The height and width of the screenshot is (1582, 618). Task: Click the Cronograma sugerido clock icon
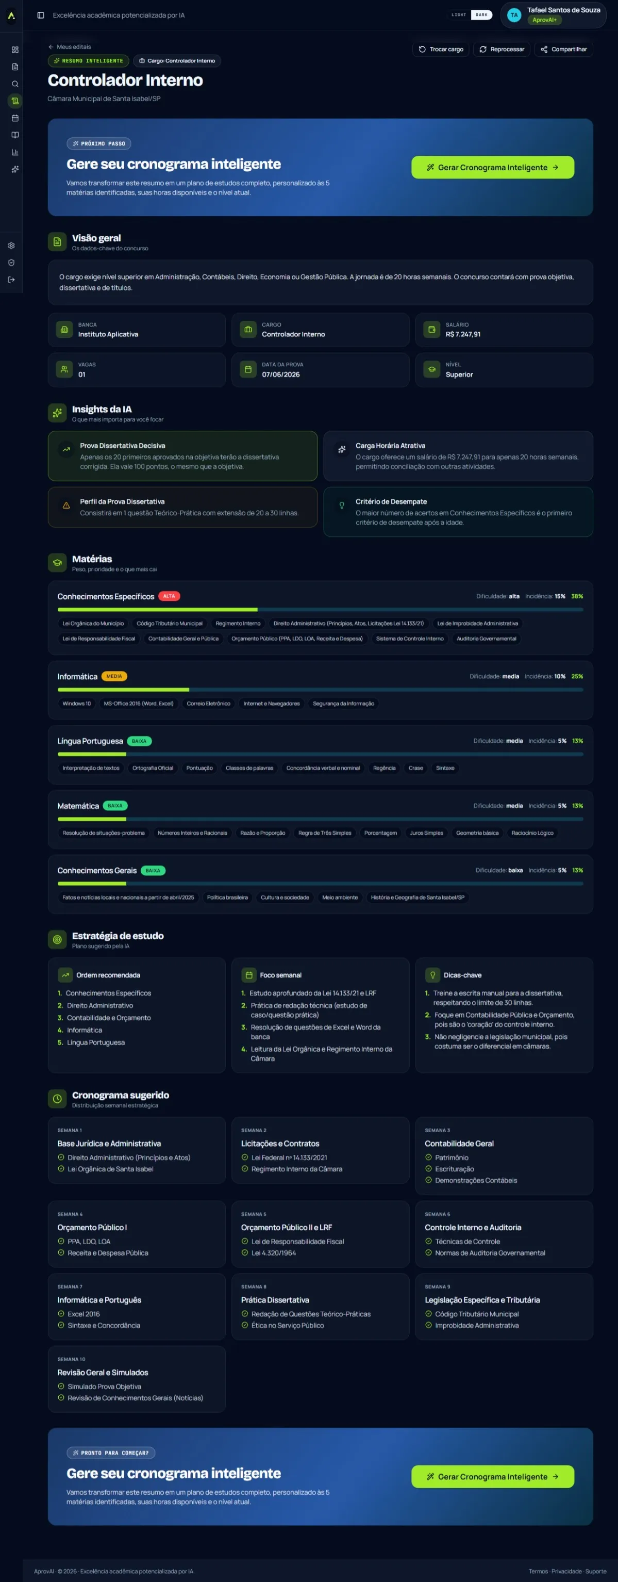(x=57, y=1099)
